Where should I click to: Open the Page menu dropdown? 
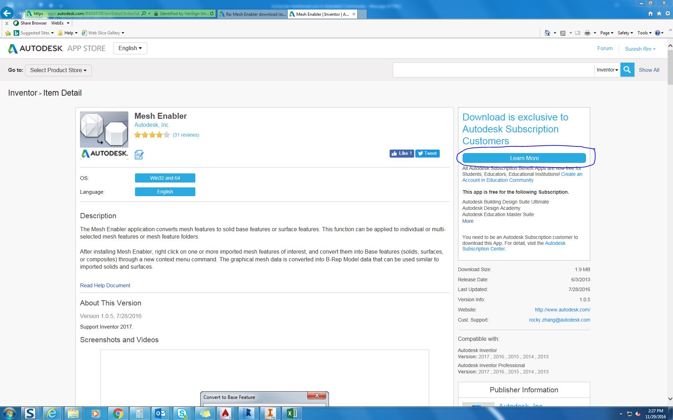pos(606,33)
